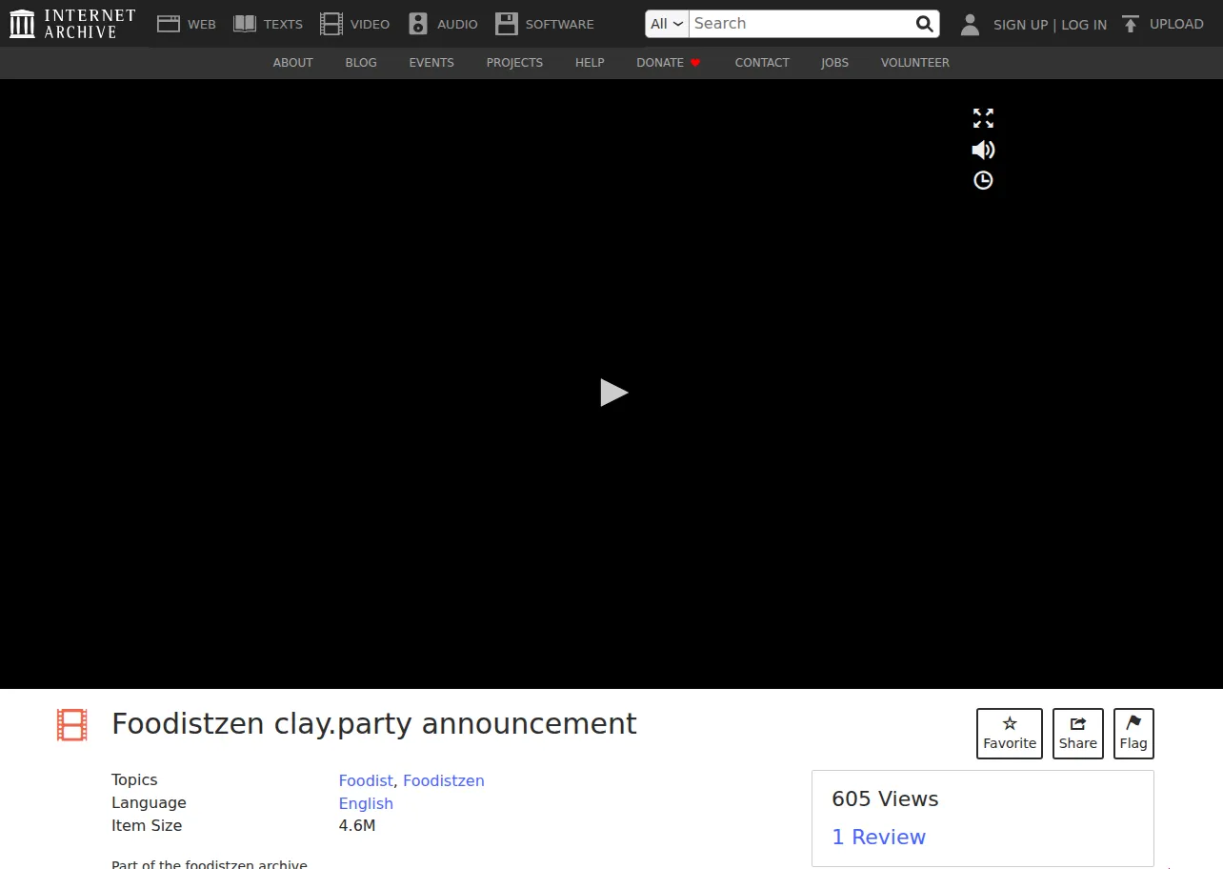Open the Contact menu item
The image size is (1223, 869).
click(x=762, y=63)
